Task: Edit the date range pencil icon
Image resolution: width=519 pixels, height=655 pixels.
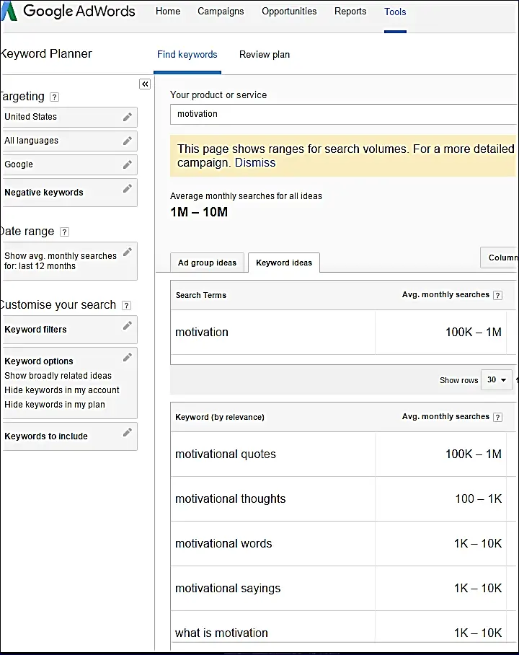Action: tap(128, 252)
